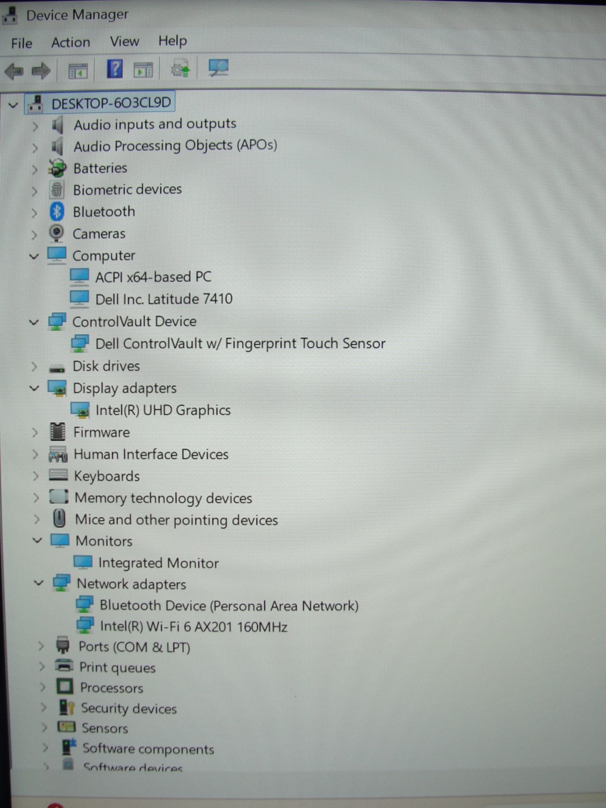Select Audio Processing Objects (APOs) label

point(175,146)
